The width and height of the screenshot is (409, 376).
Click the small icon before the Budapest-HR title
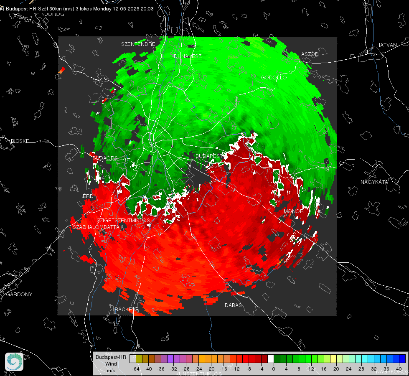click(2, 9)
